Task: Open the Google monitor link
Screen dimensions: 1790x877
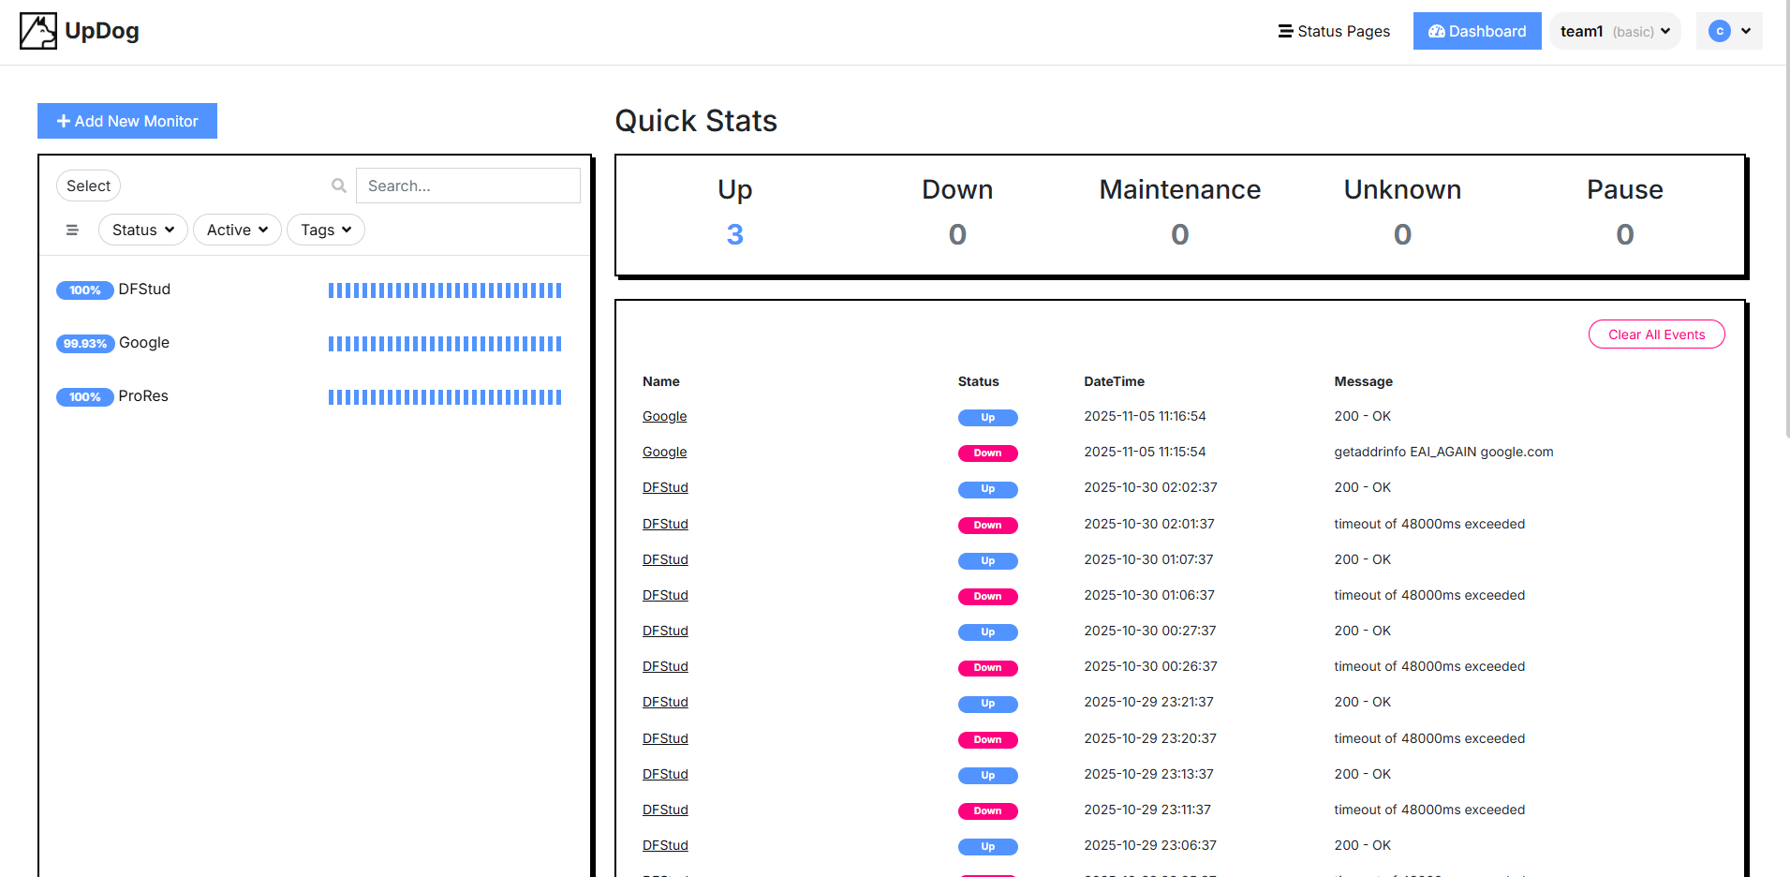Action: 664,416
